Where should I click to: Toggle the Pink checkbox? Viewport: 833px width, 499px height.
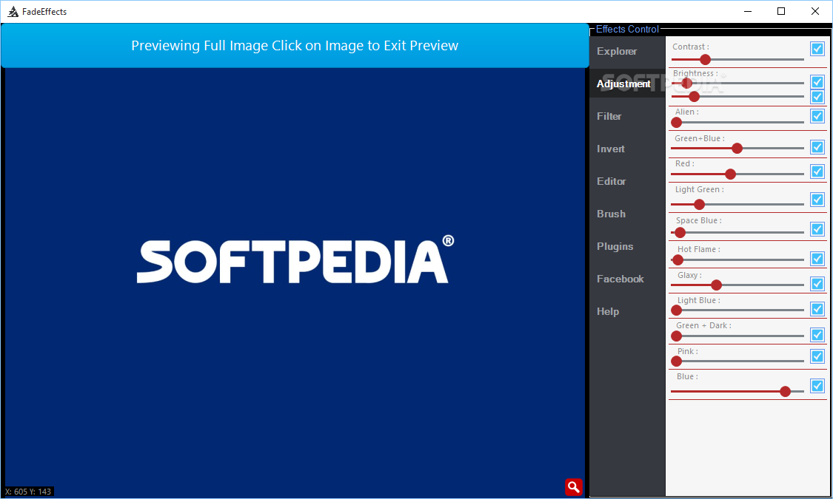pos(817,356)
